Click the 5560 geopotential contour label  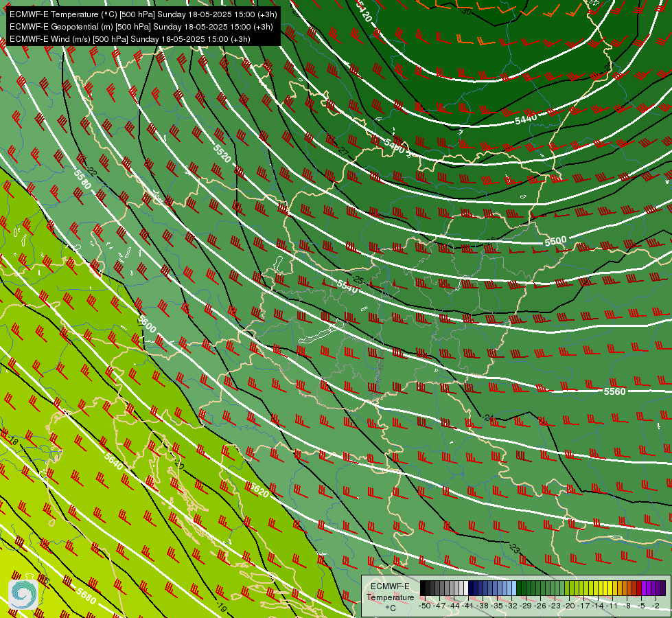pos(614,391)
